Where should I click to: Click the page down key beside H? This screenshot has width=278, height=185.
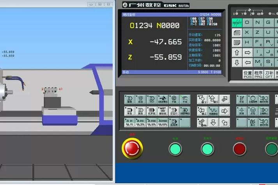tap(237, 43)
